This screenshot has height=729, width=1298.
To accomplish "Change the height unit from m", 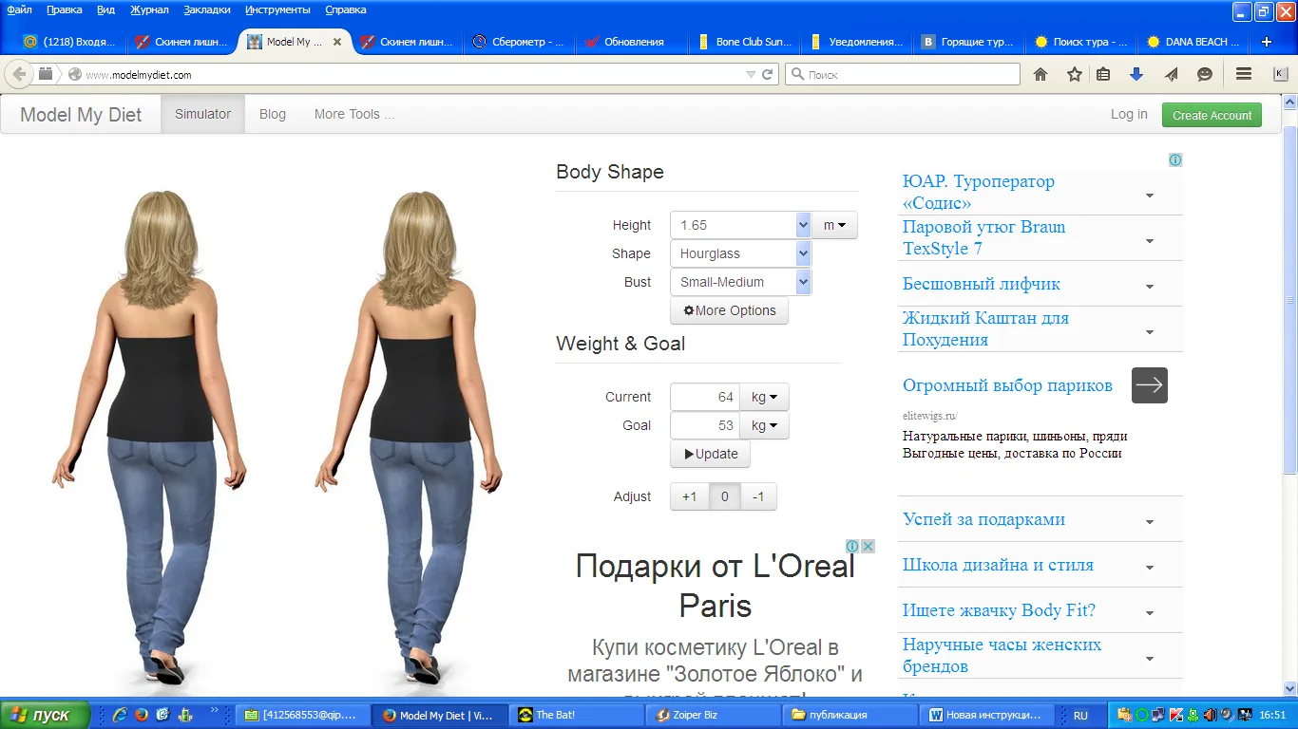I will [x=834, y=225].
